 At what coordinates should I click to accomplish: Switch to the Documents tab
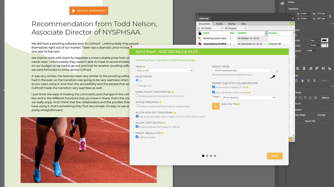click(205, 24)
